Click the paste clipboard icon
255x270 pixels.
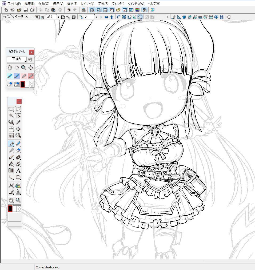(x=53, y=10)
